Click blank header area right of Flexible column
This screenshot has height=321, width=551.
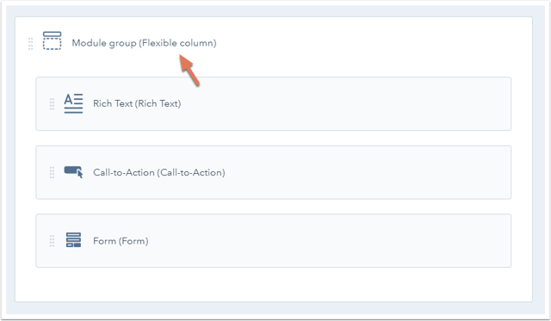pyautogui.click(x=373, y=43)
